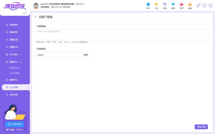Open the 数据总览 submenu item
Screen dimensions: 215x134
[x=15, y=68]
